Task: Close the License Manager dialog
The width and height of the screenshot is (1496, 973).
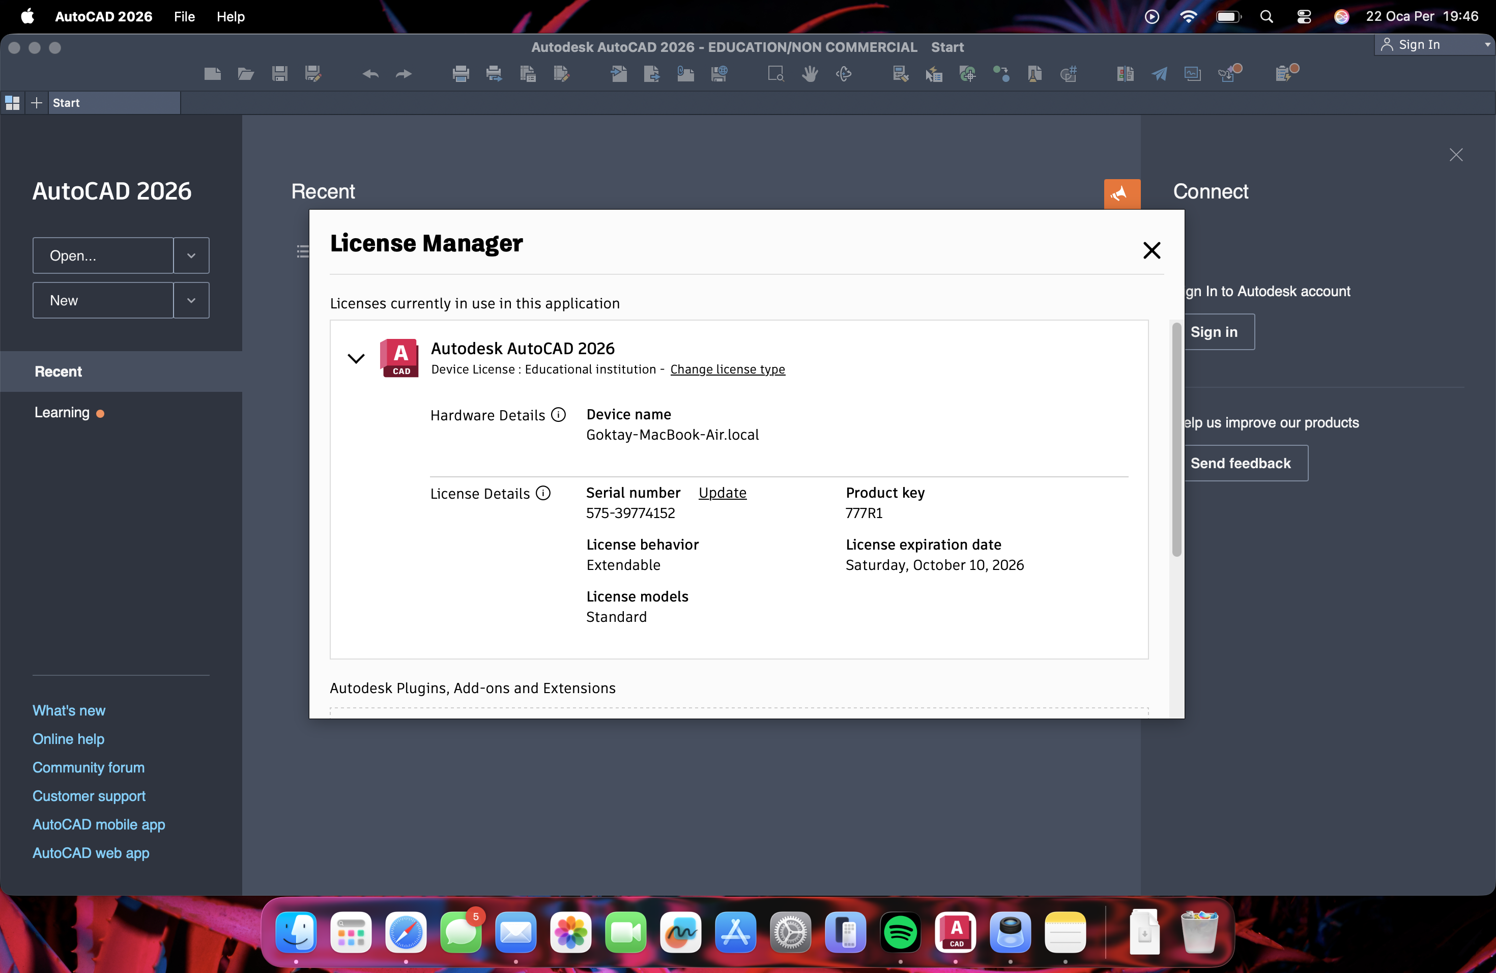Action: [x=1152, y=251]
